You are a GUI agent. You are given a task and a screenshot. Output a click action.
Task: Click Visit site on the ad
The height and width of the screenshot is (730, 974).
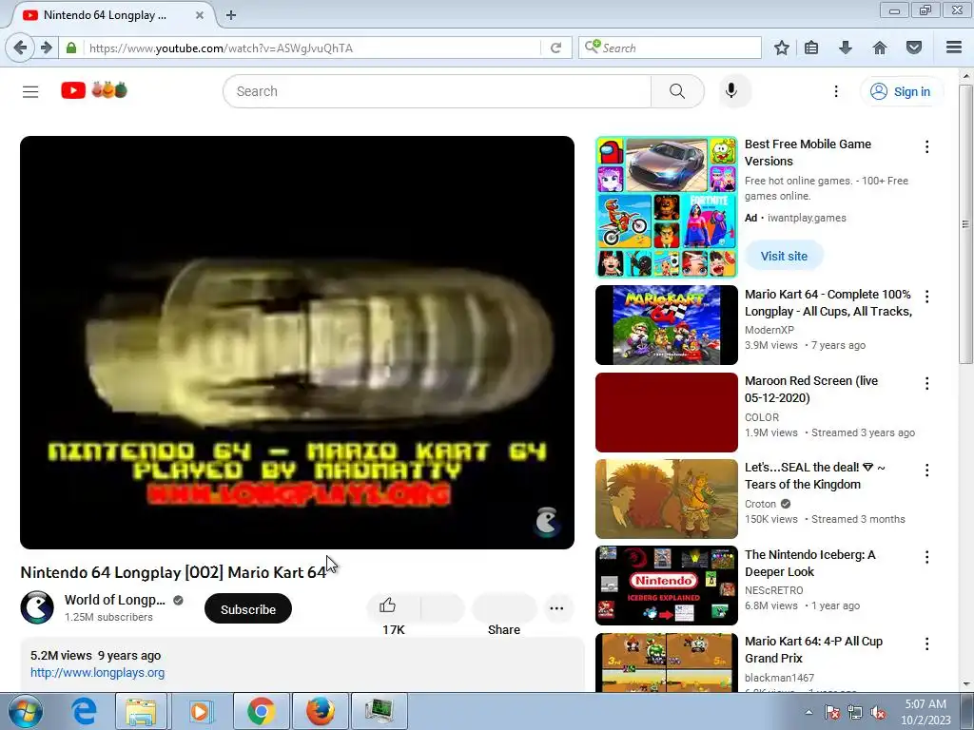[x=784, y=256]
